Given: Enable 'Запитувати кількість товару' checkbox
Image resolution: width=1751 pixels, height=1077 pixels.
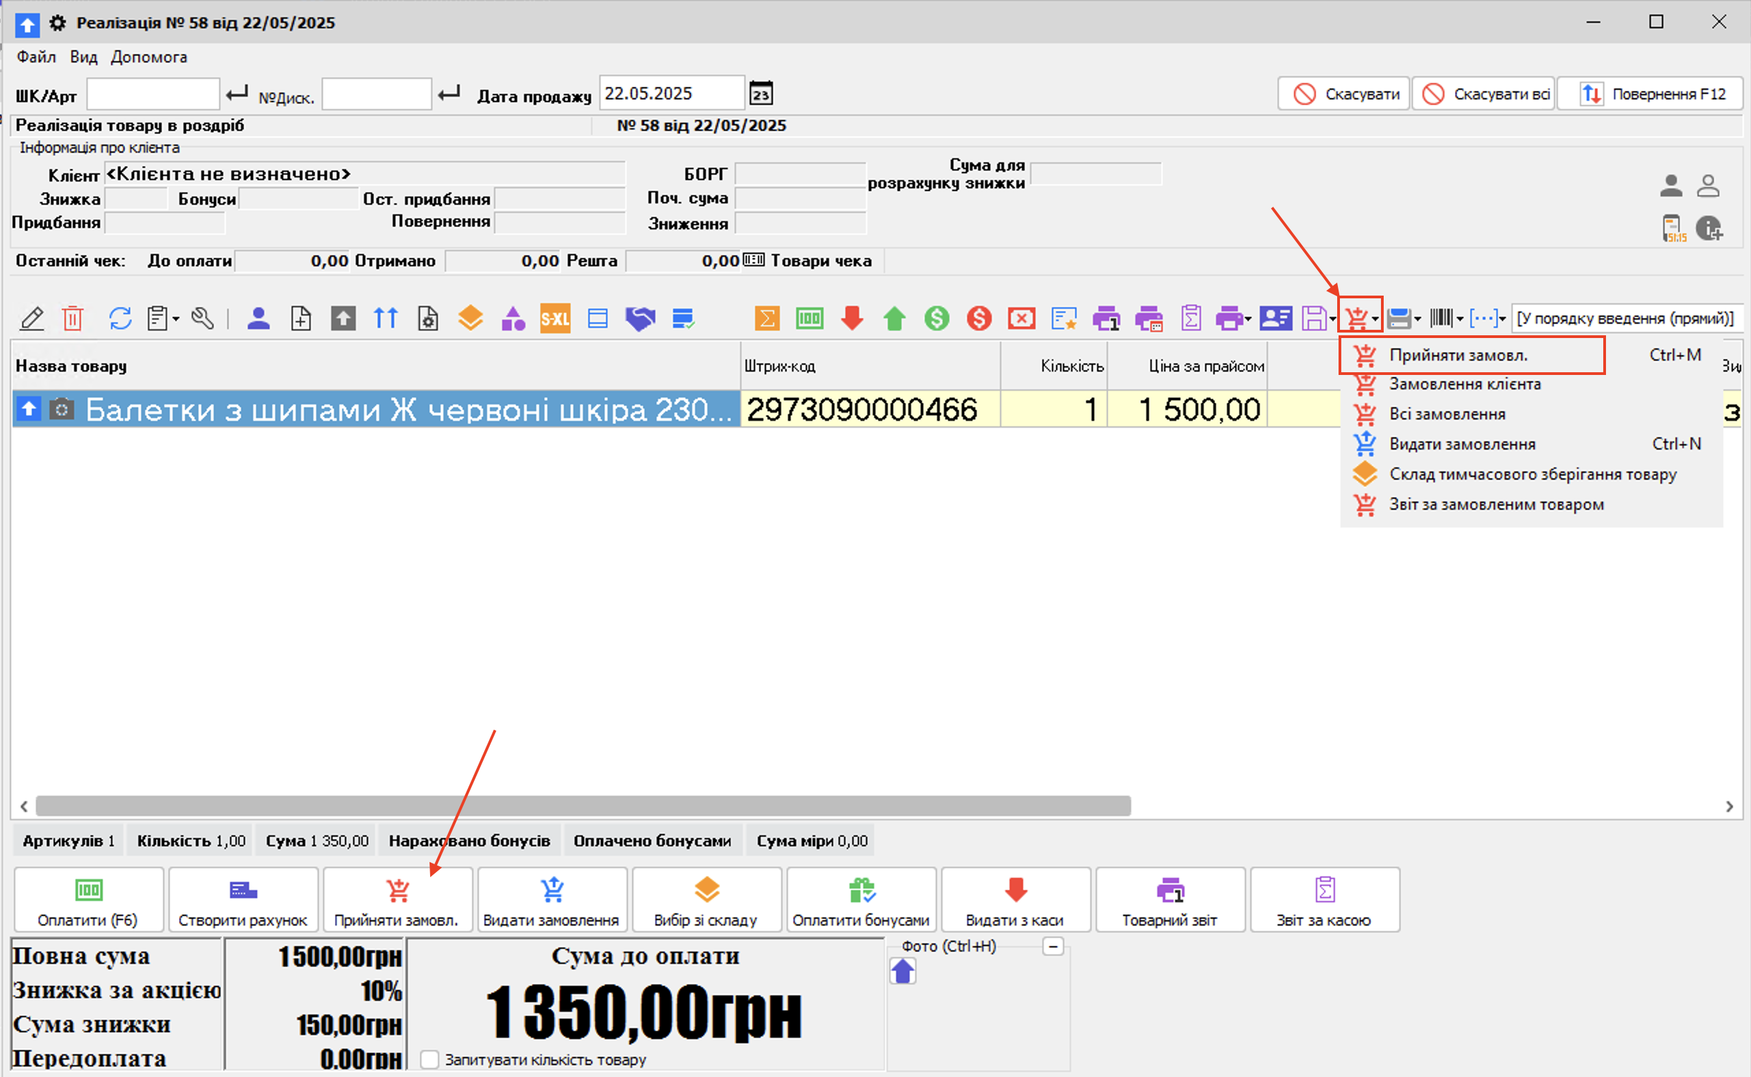Looking at the screenshot, I should [430, 1059].
